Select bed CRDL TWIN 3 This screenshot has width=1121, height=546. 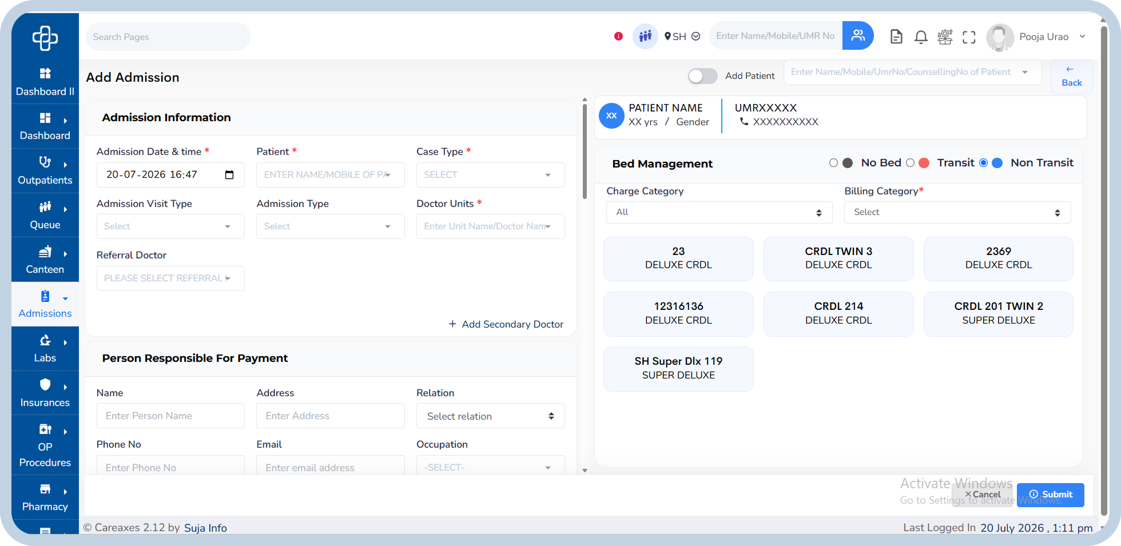click(838, 258)
